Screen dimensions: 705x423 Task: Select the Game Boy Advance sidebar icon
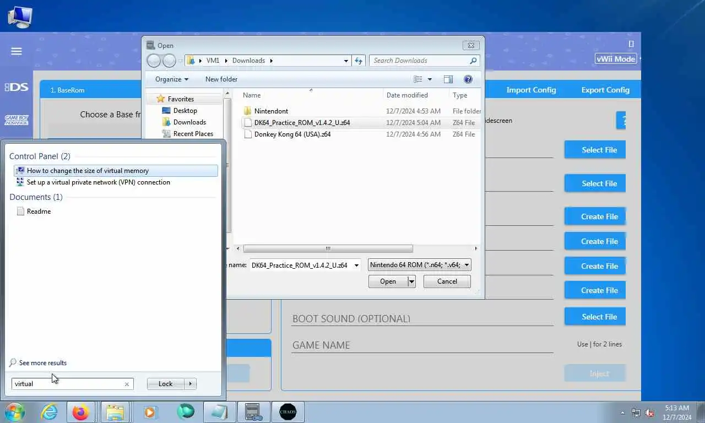point(17,120)
